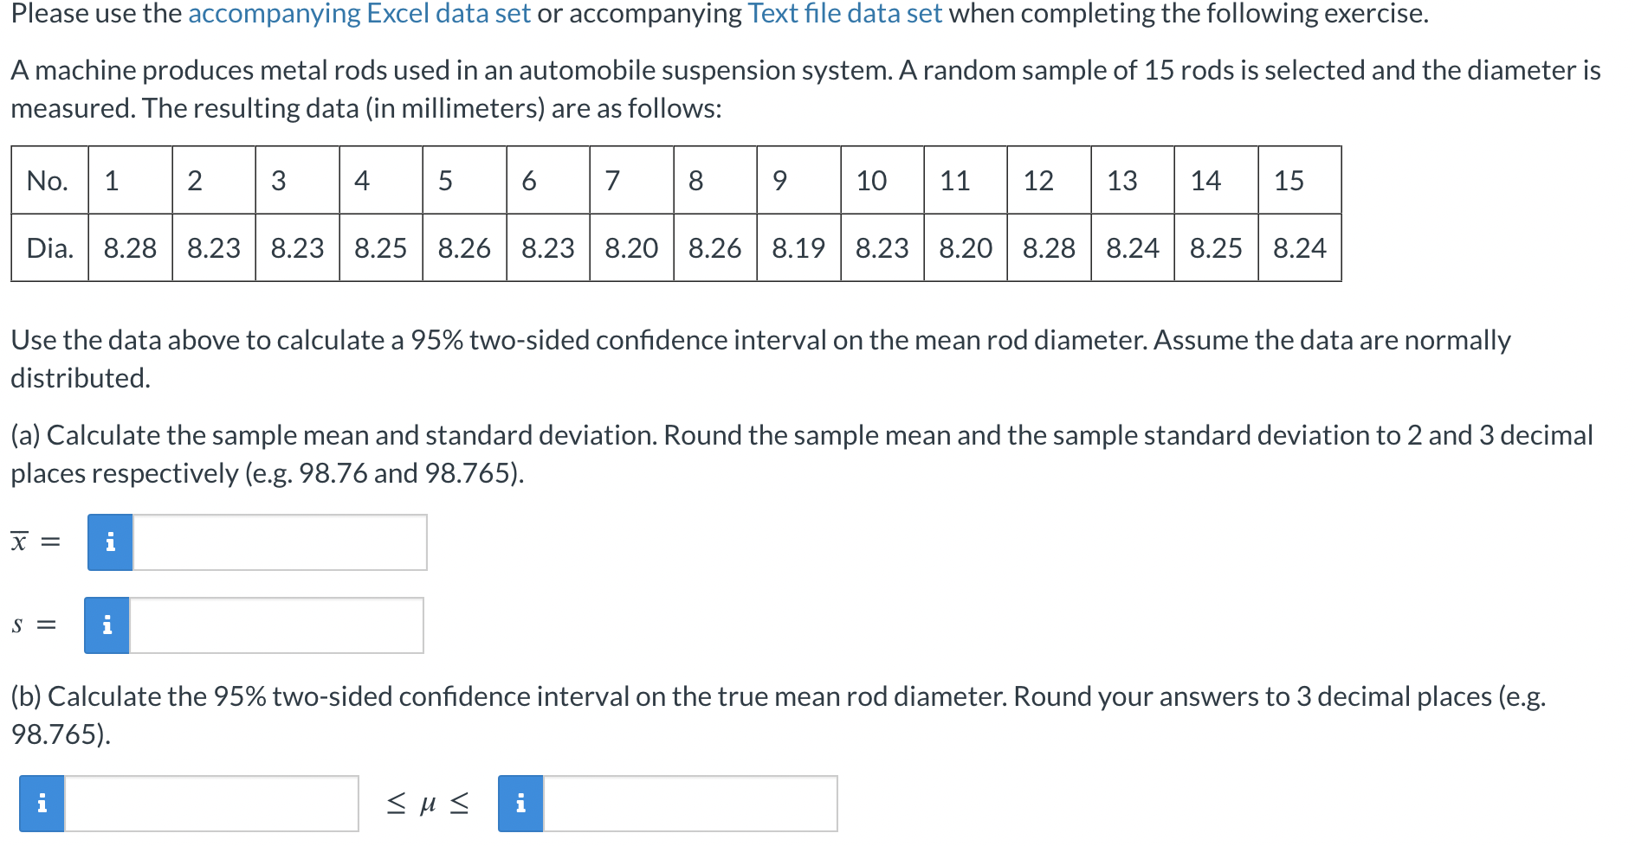Click the info icon before the upper bound field
Image resolution: width=1635 pixels, height=846 pixels.
pyautogui.click(x=520, y=804)
